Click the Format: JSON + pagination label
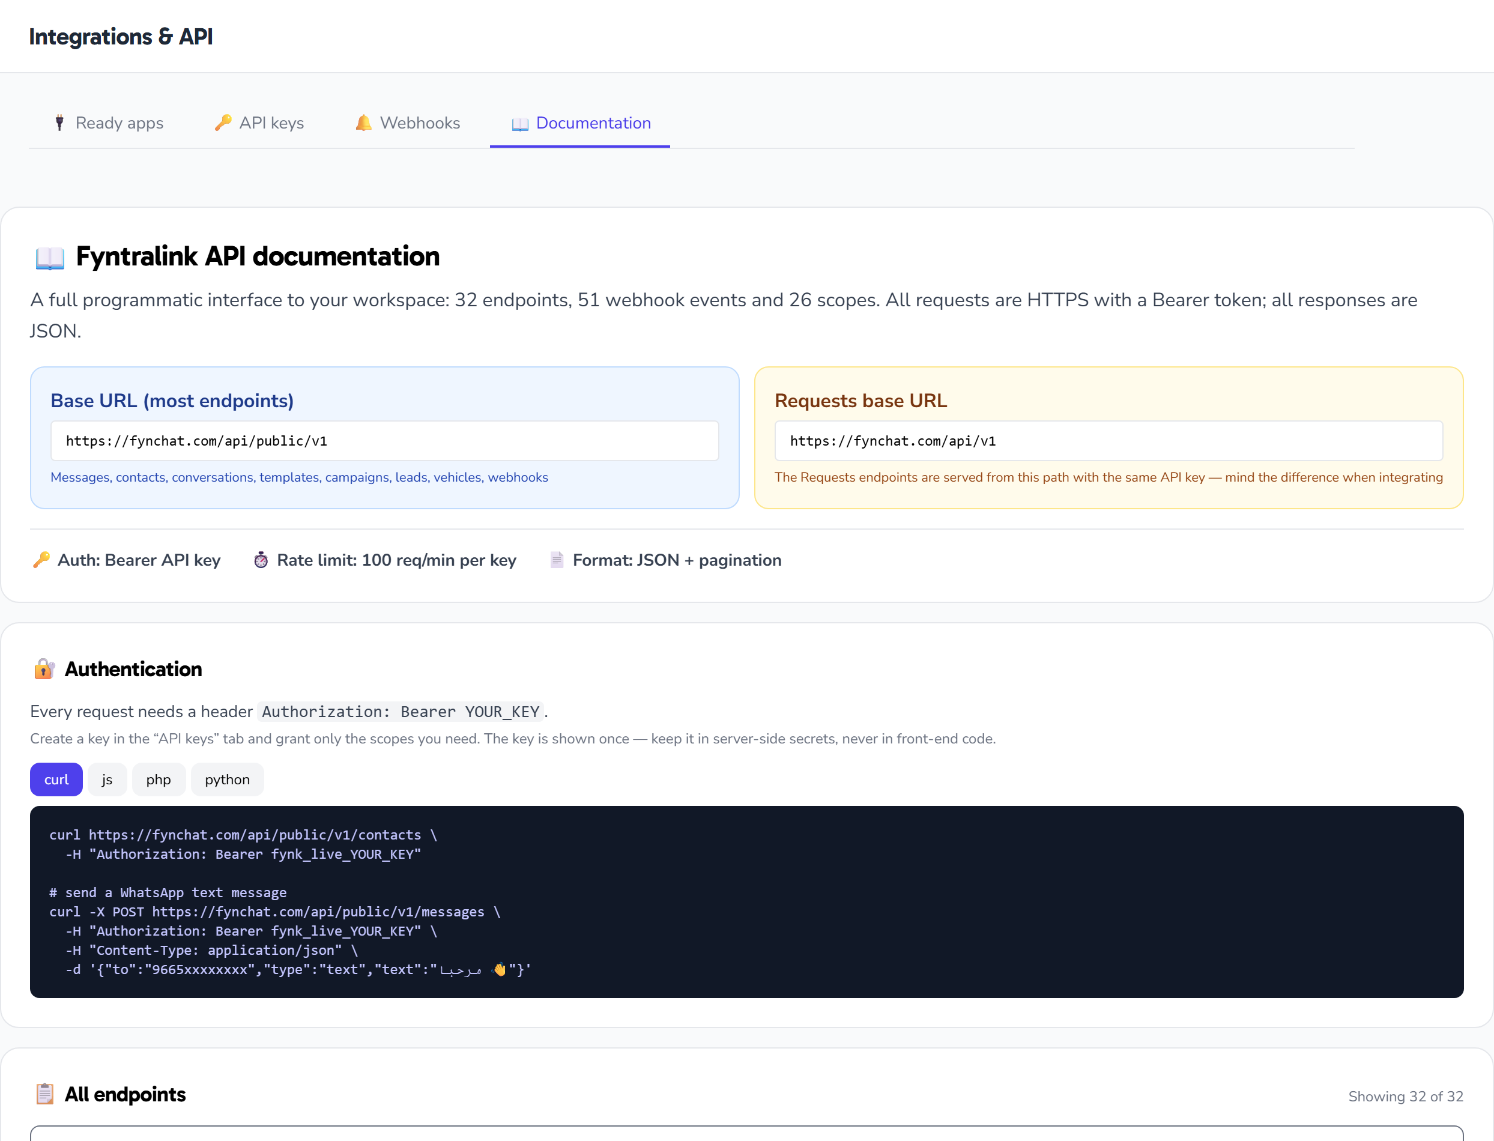This screenshot has height=1141, width=1494. (x=677, y=560)
